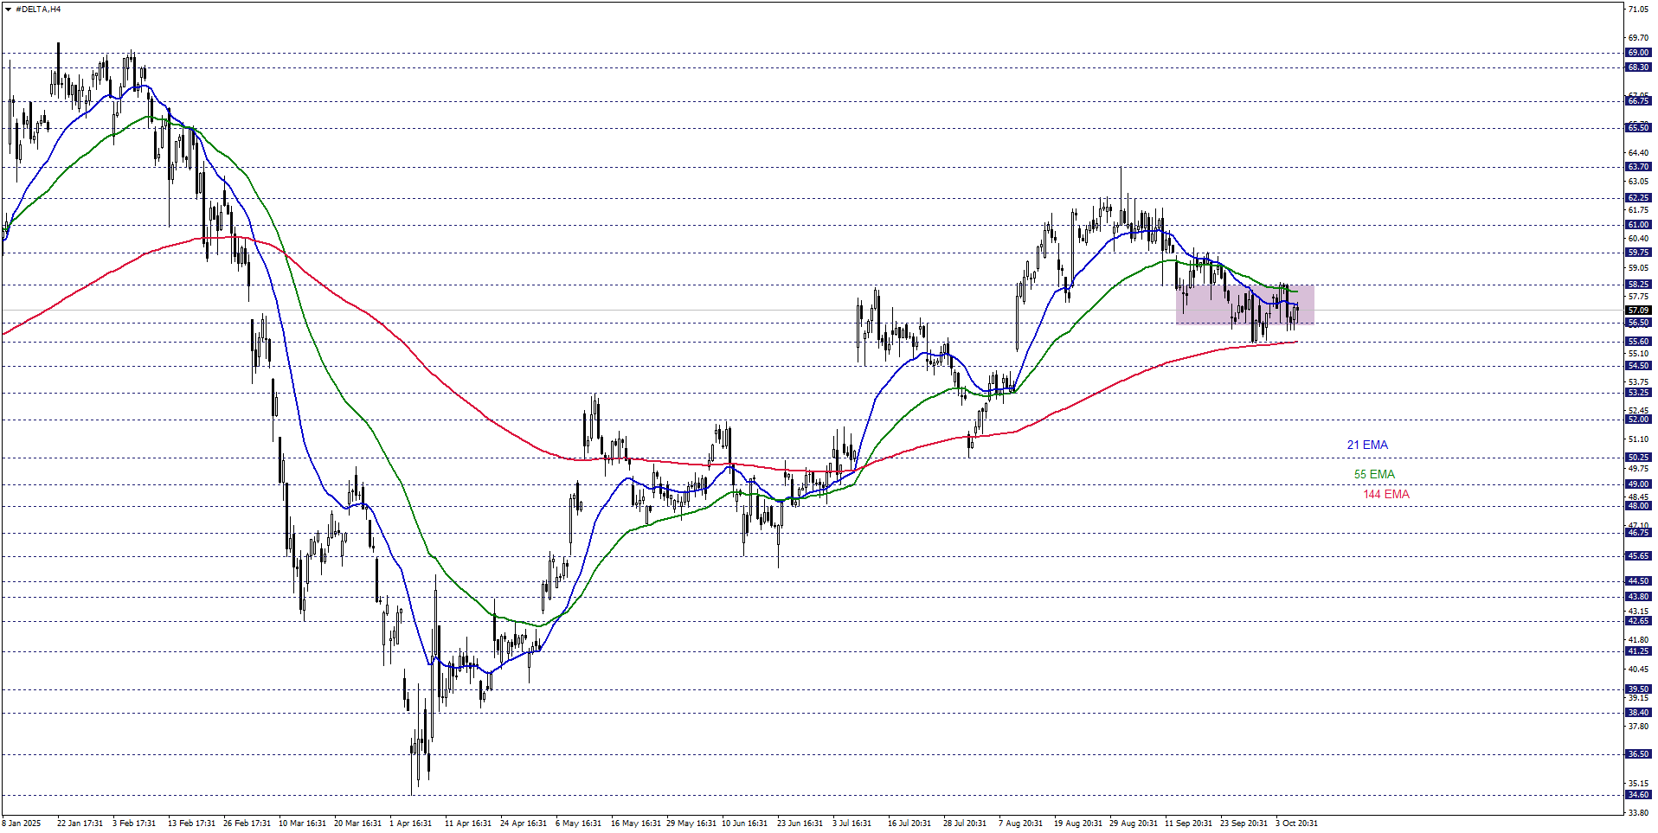Screen dimensions: 1658x833
Task: Click the 3 Jul 16:31 date label
Action: 851,823
